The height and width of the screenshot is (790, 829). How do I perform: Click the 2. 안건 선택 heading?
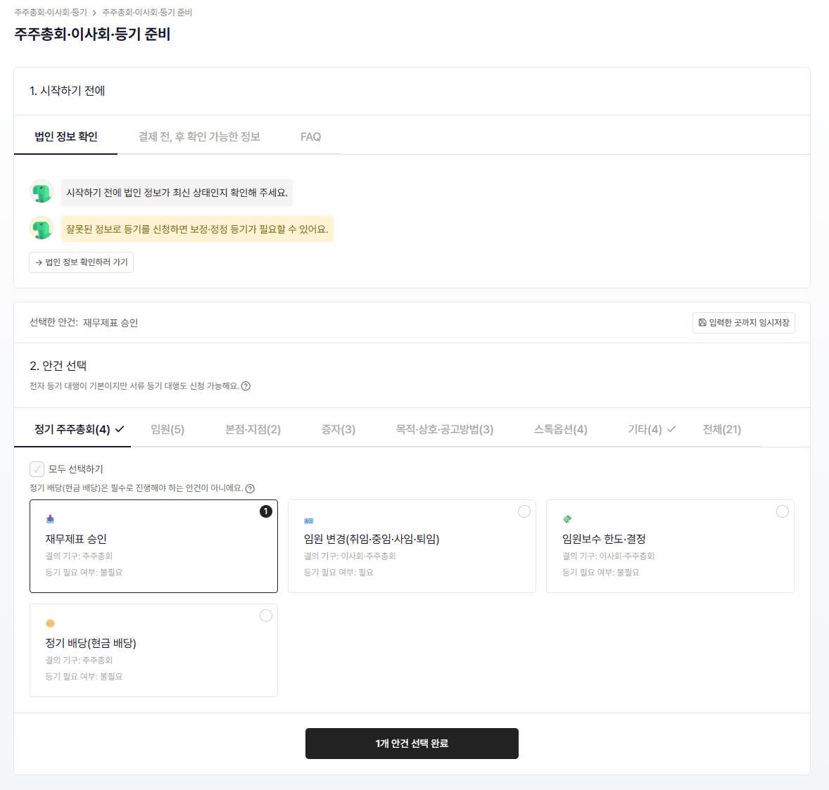58,366
